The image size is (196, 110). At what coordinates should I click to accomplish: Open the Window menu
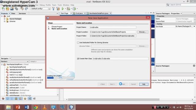66,5
